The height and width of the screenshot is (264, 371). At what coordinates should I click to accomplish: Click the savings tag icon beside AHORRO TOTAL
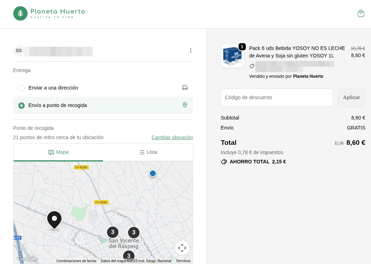pos(224,162)
